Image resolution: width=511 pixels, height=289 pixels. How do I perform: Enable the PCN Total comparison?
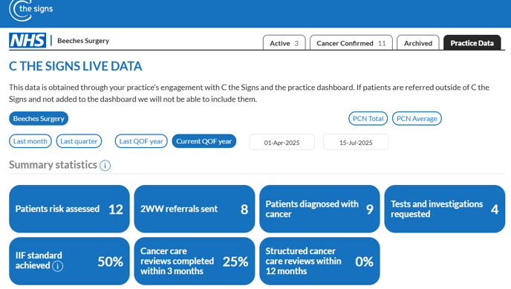pos(368,119)
